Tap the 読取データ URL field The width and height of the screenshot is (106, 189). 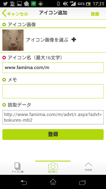53,117
